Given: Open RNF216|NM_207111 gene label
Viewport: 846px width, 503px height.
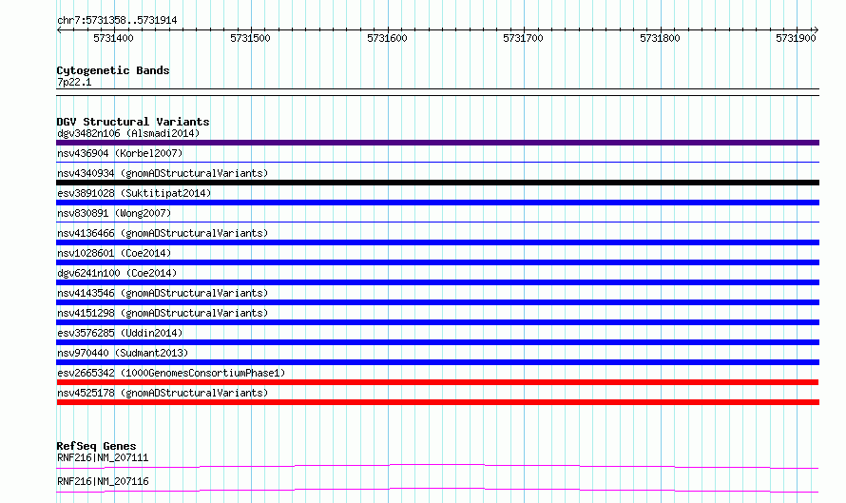Looking at the screenshot, I should pyautogui.click(x=103, y=457).
